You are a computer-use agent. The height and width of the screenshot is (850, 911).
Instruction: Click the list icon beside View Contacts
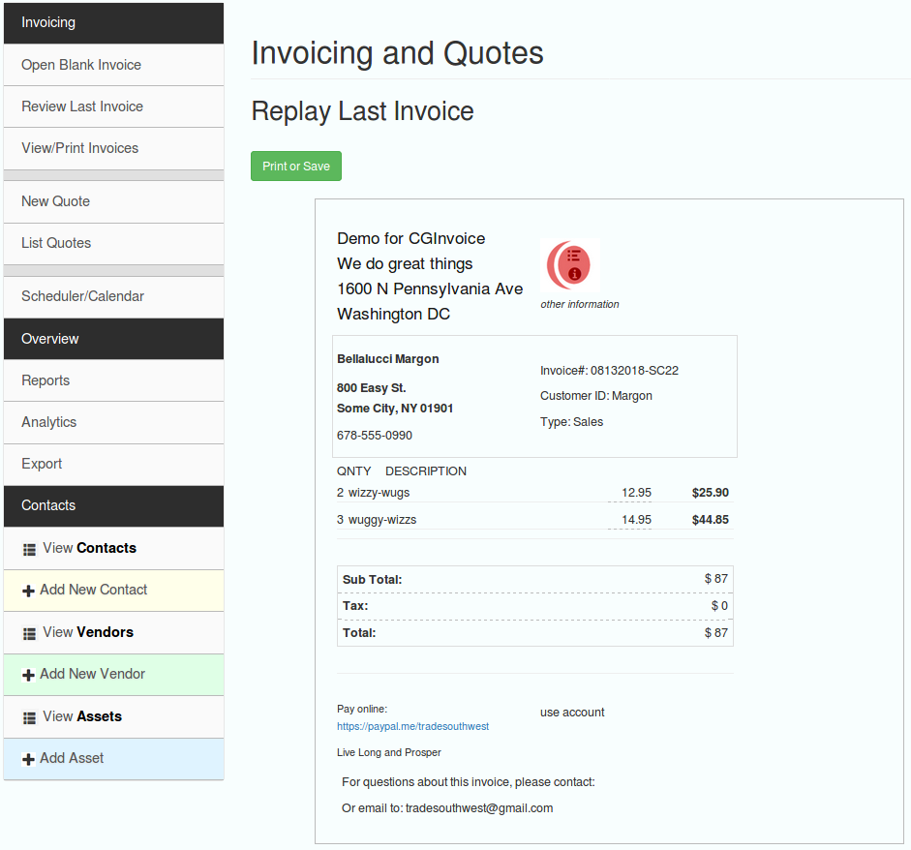[x=29, y=548]
